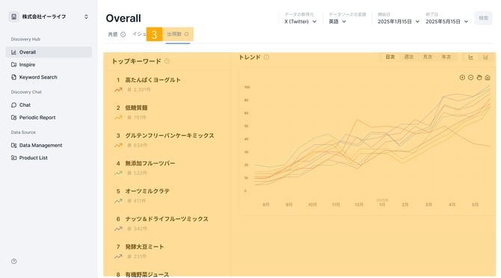The image size is (501, 278).
Task: Set trend granularity to 週次
Action: [x=409, y=57]
